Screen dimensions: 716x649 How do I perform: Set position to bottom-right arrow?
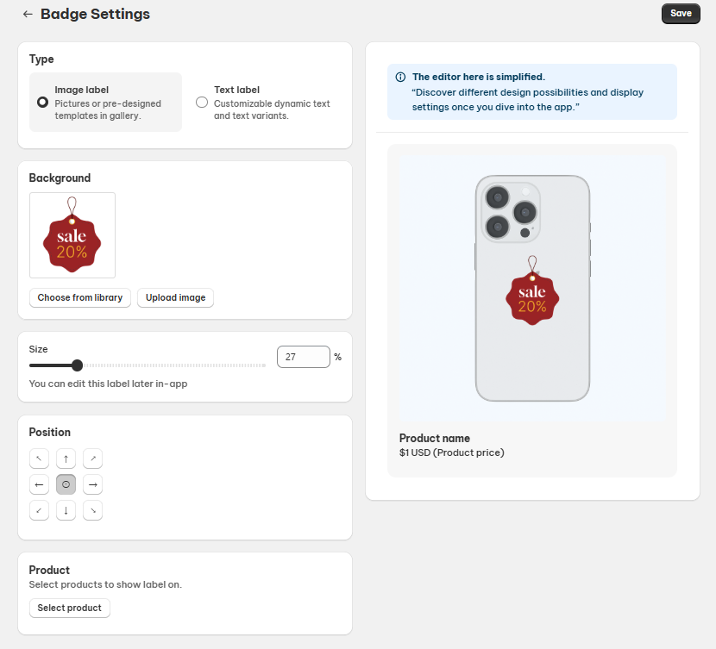click(93, 510)
